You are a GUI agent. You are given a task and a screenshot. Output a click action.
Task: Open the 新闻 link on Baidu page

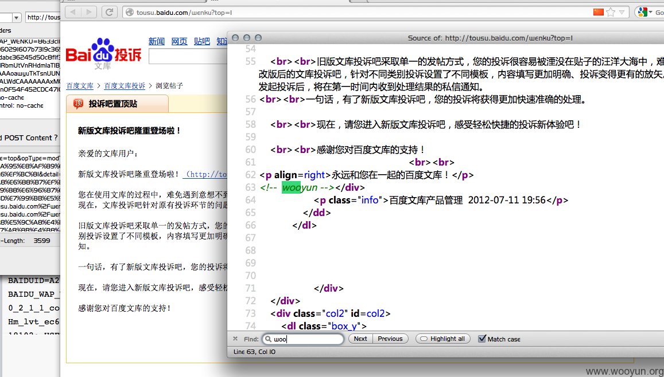tap(156, 41)
